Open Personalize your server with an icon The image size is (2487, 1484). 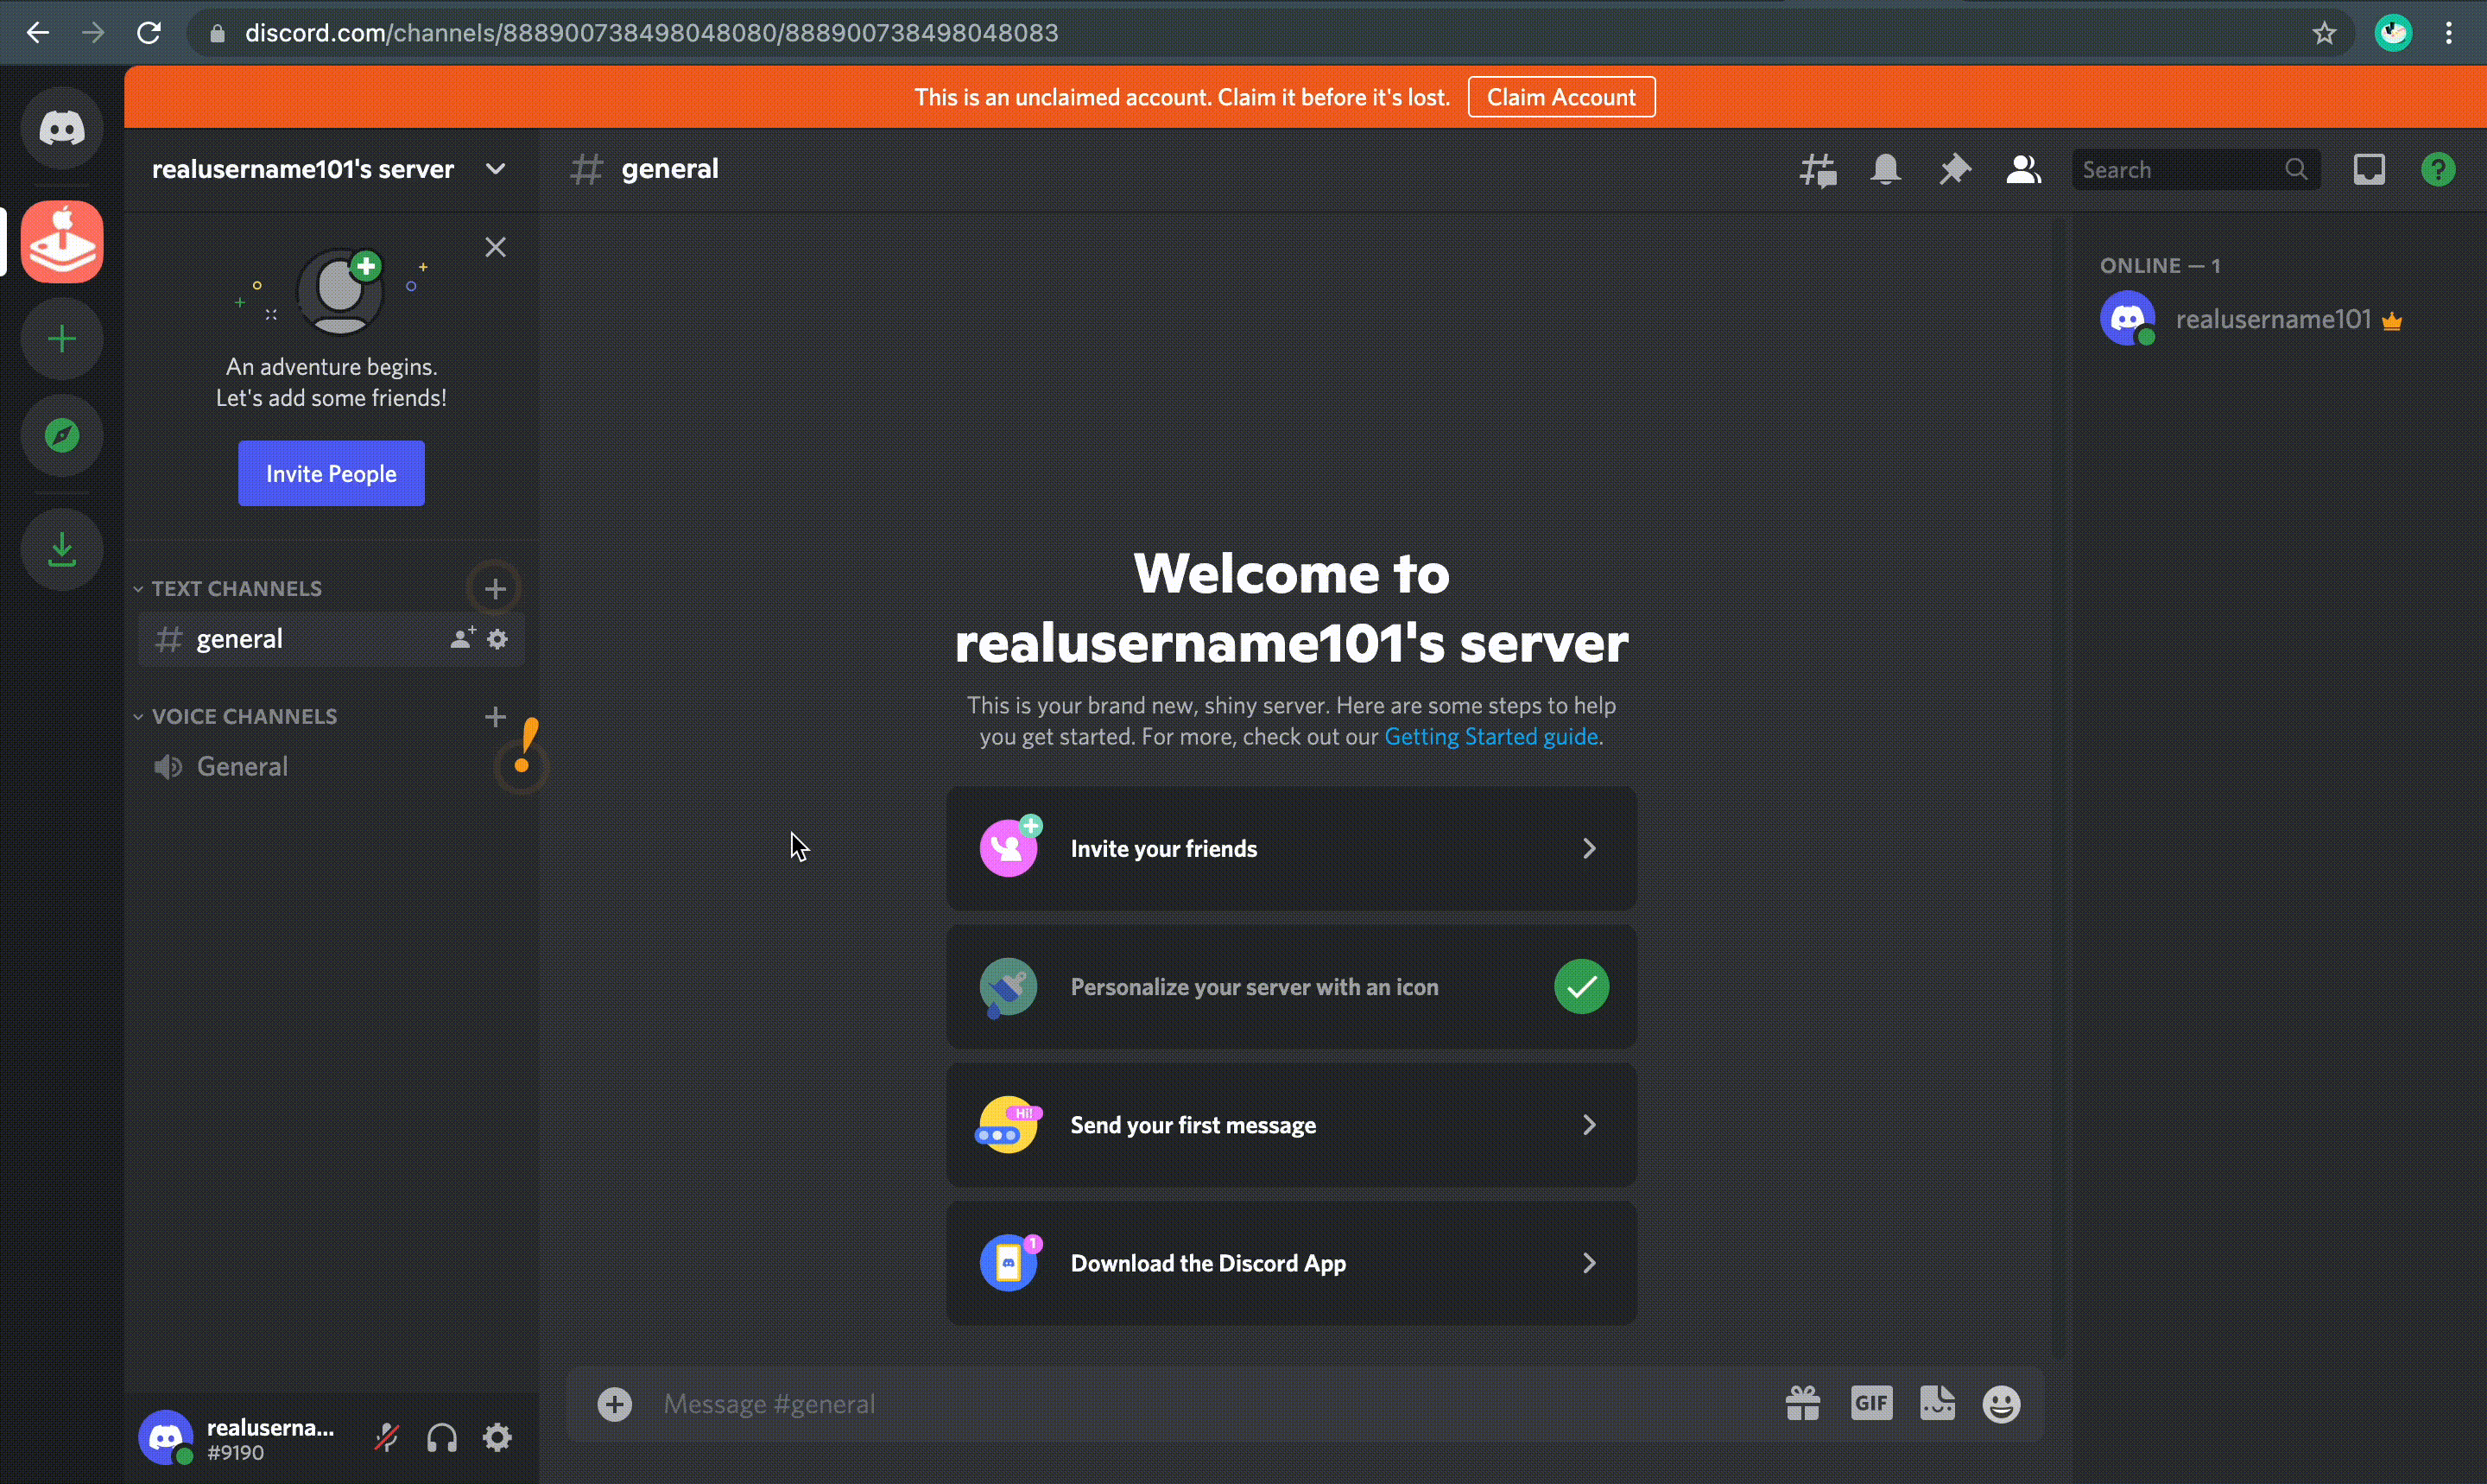1292,987
